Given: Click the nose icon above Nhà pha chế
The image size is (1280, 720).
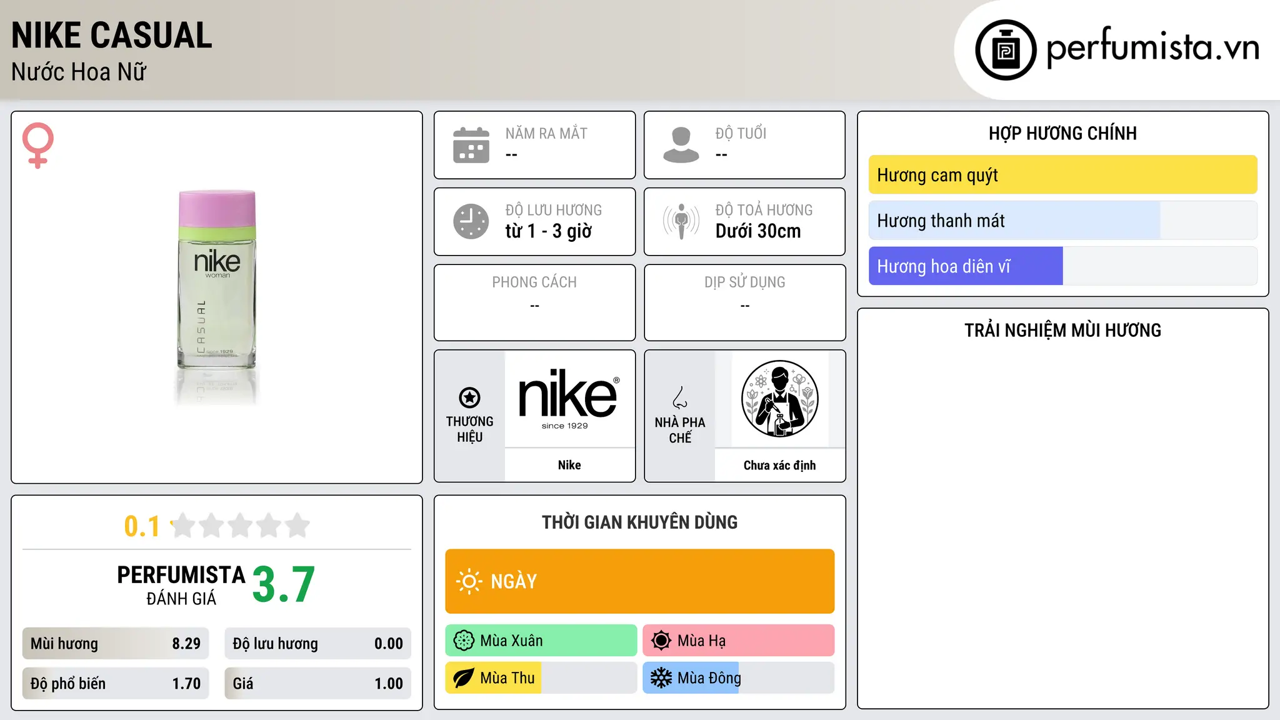Looking at the screenshot, I should click(680, 397).
